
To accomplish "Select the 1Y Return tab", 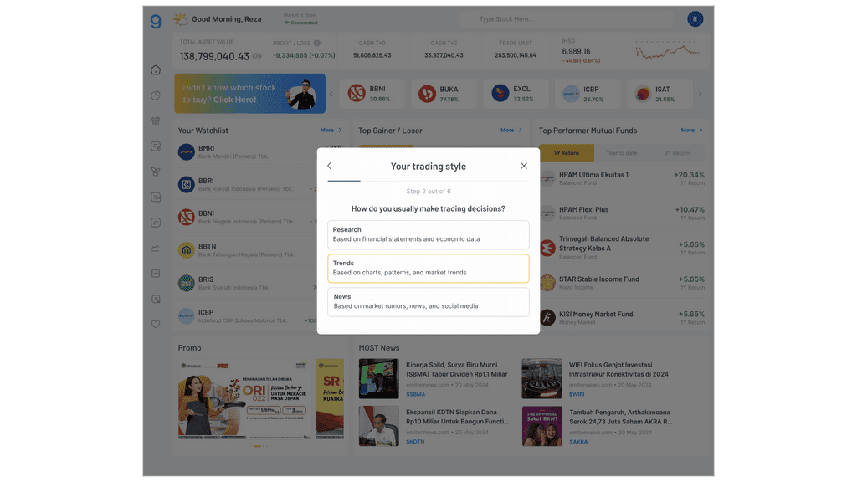I will [567, 153].
